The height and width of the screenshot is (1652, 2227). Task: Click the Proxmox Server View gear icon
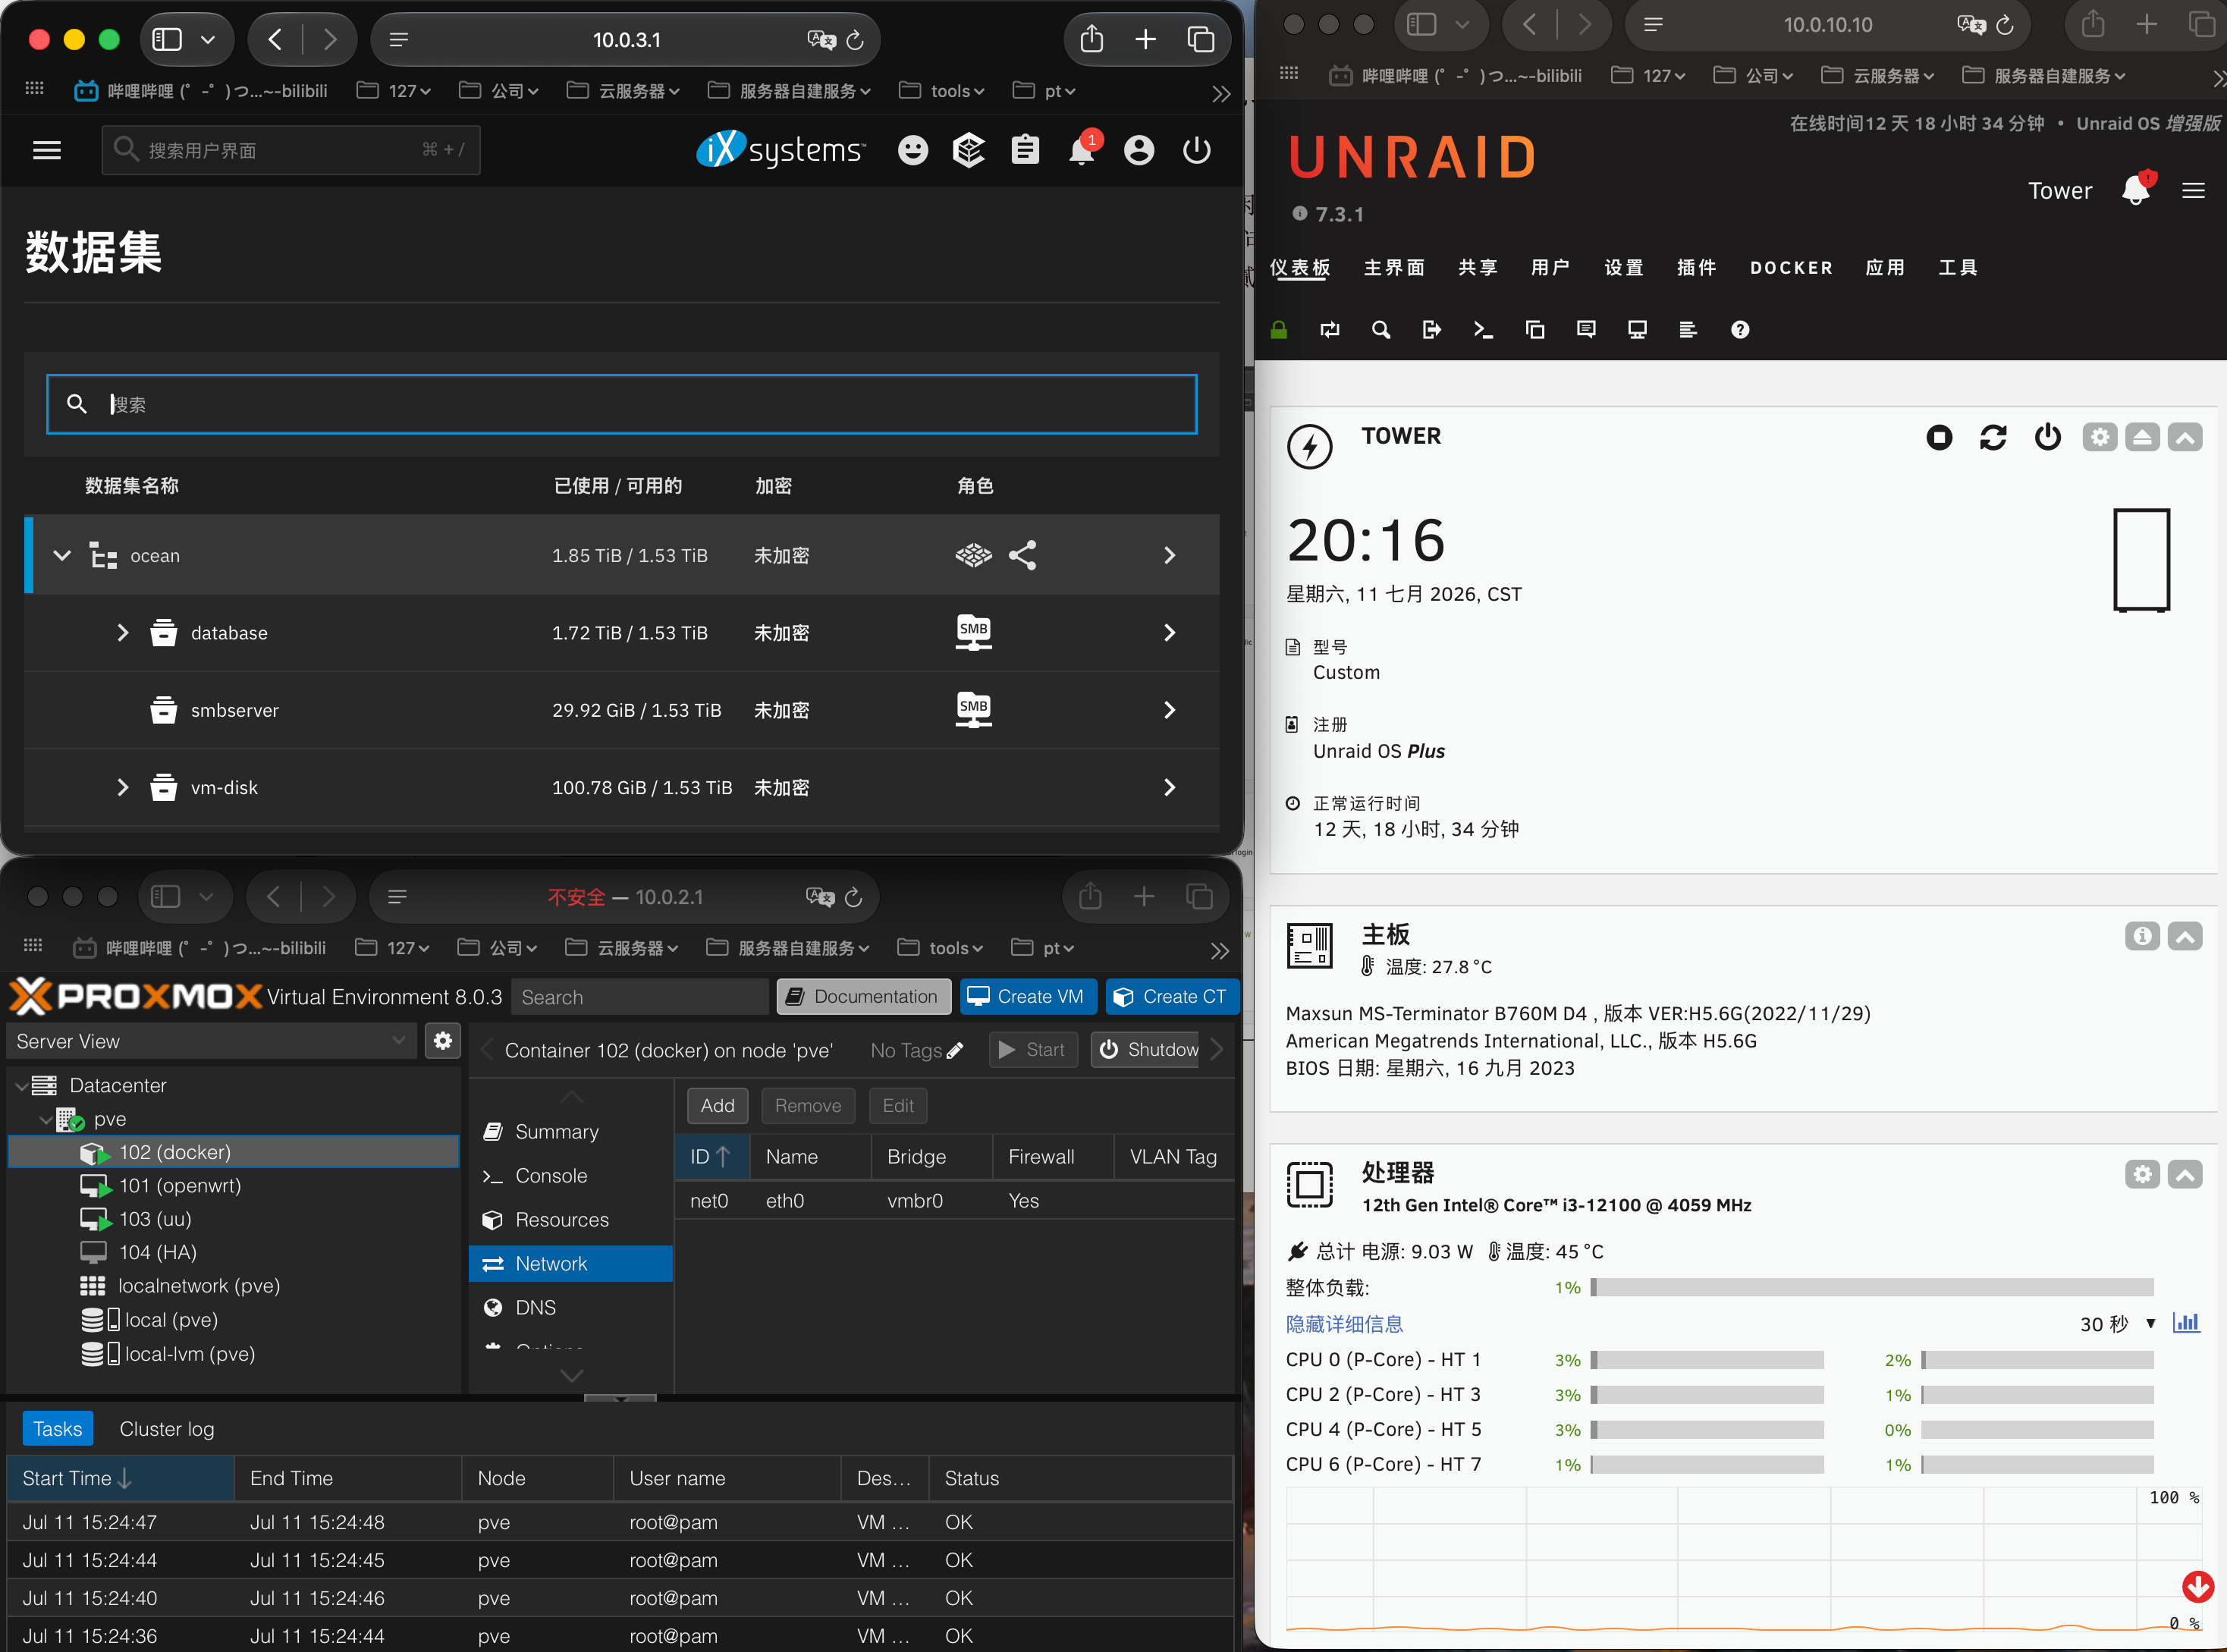443,1041
